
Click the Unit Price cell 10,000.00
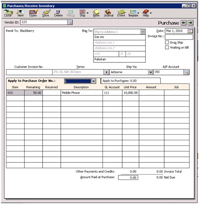pyautogui.click(x=131, y=93)
